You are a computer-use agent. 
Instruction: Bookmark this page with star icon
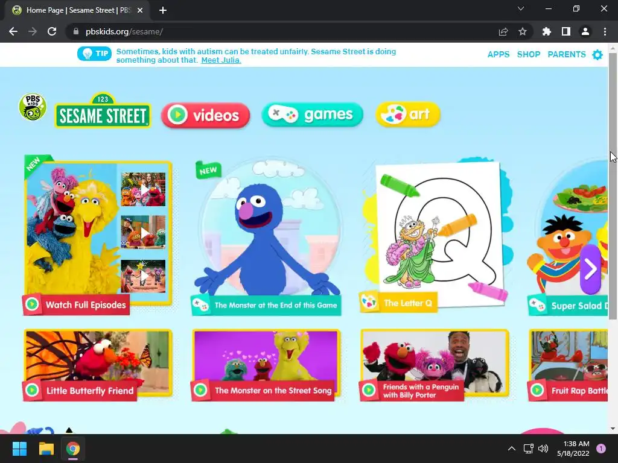pos(523,31)
